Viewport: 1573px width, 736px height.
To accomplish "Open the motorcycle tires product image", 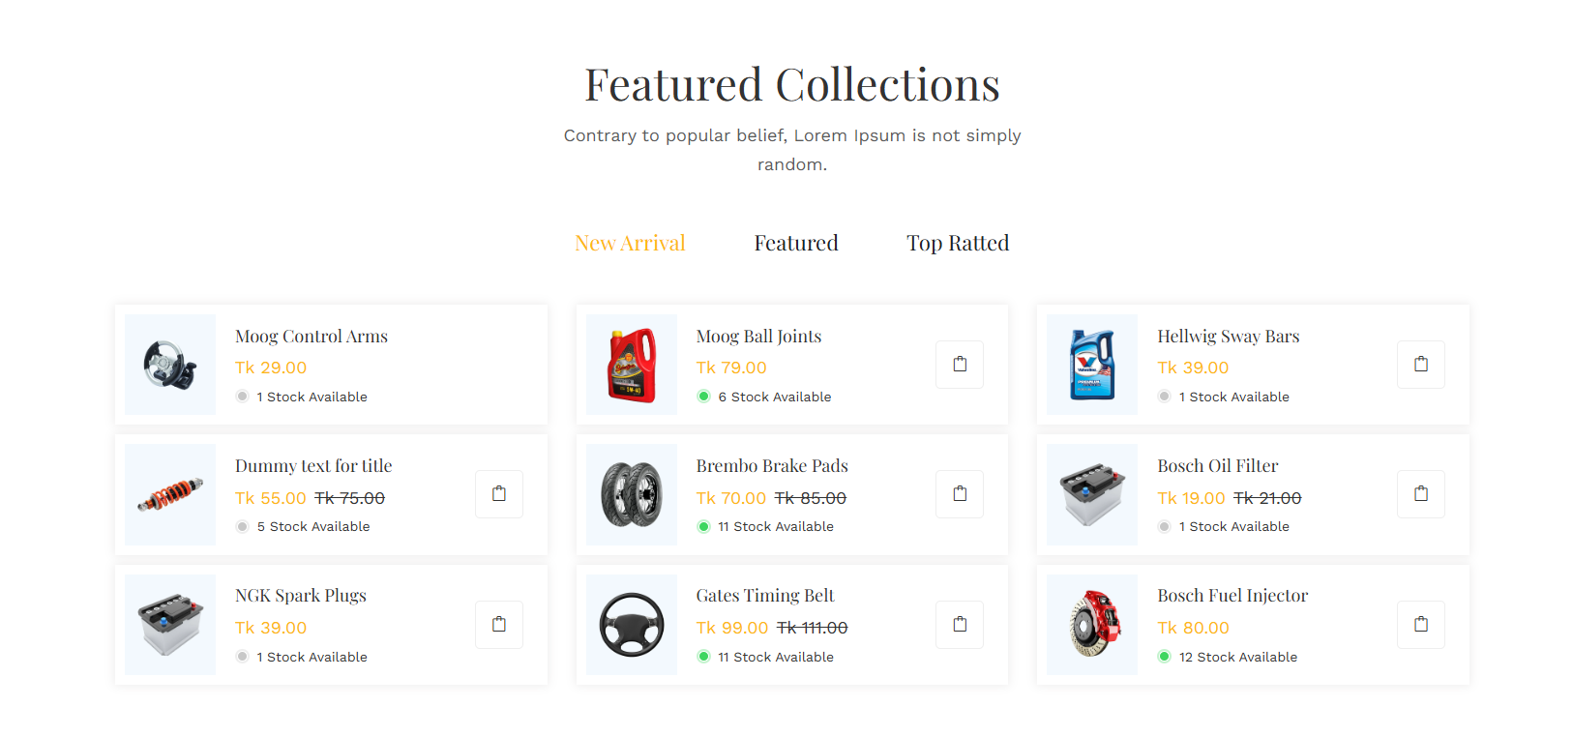I will [632, 494].
